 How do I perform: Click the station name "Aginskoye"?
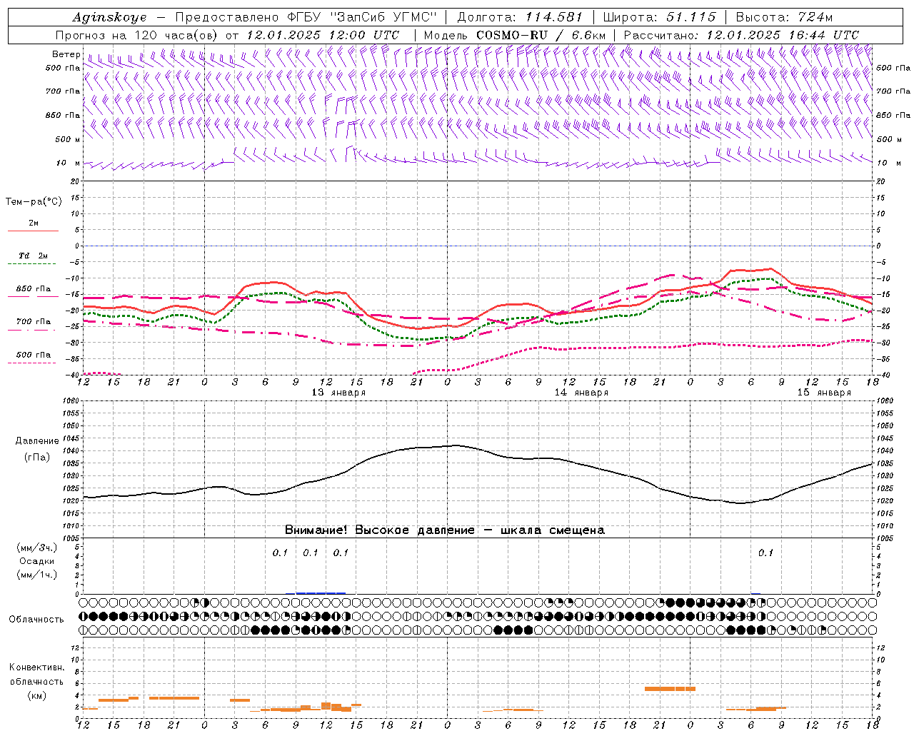[109, 17]
